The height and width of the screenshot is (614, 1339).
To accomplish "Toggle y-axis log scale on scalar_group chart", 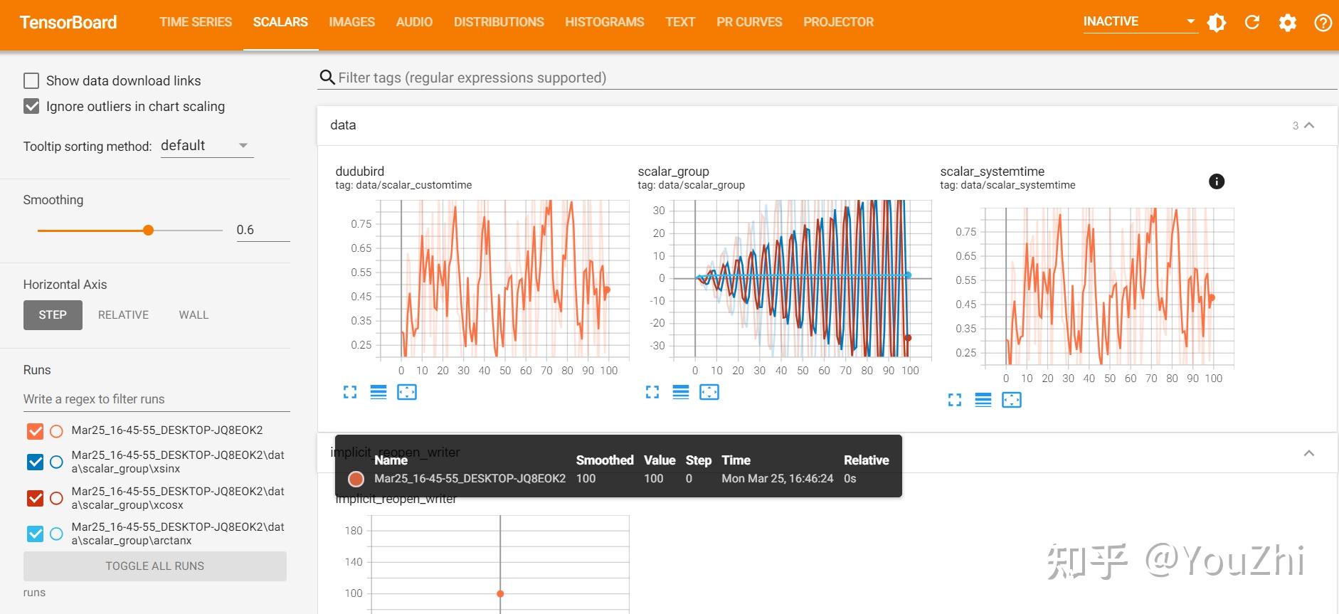I will point(681,392).
